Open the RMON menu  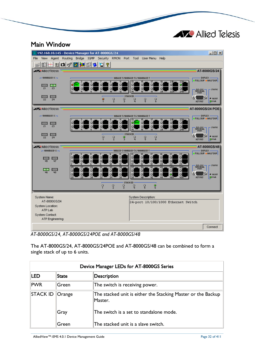(x=116, y=58)
